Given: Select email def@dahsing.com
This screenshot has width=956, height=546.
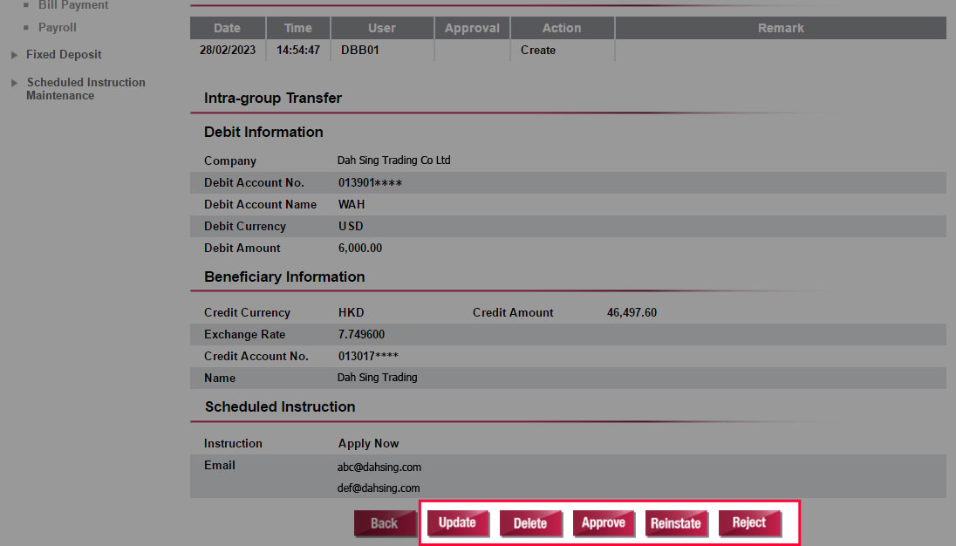Looking at the screenshot, I should (x=379, y=488).
